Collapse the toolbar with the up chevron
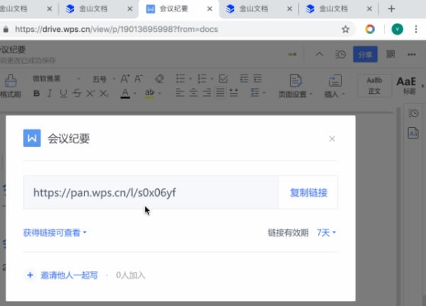Viewport: 426px width, 306px height. pyautogui.click(x=319, y=54)
